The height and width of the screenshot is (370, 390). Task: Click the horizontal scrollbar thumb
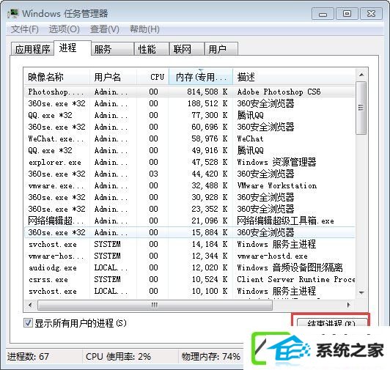pos(155,305)
